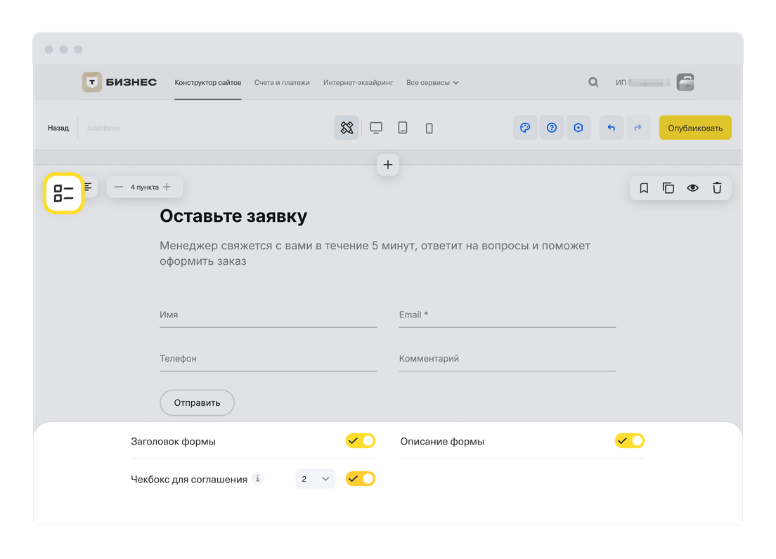The width and height of the screenshot is (776, 559).
Task: Duplicate the form block
Action: (x=668, y=188)
